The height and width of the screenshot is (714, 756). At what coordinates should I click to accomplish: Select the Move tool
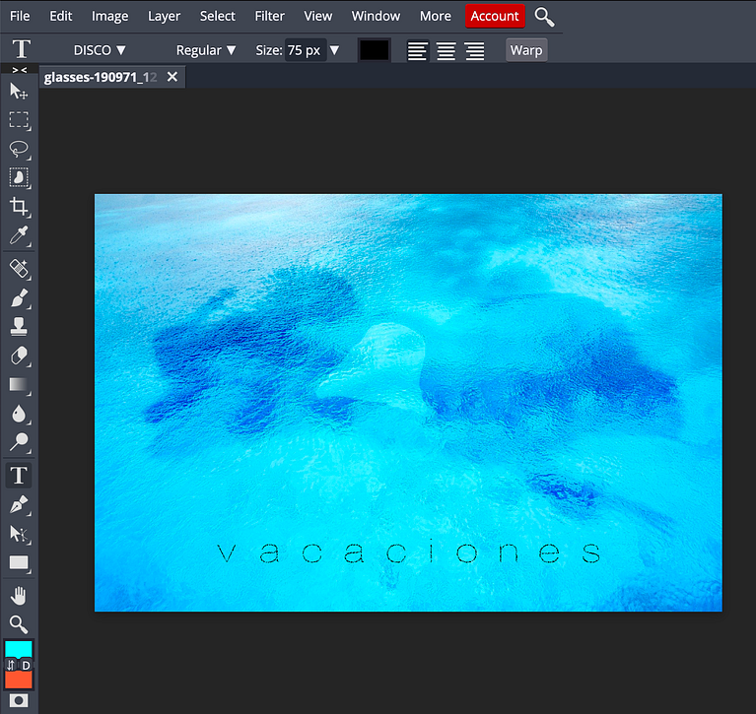[x=19, y=91]
